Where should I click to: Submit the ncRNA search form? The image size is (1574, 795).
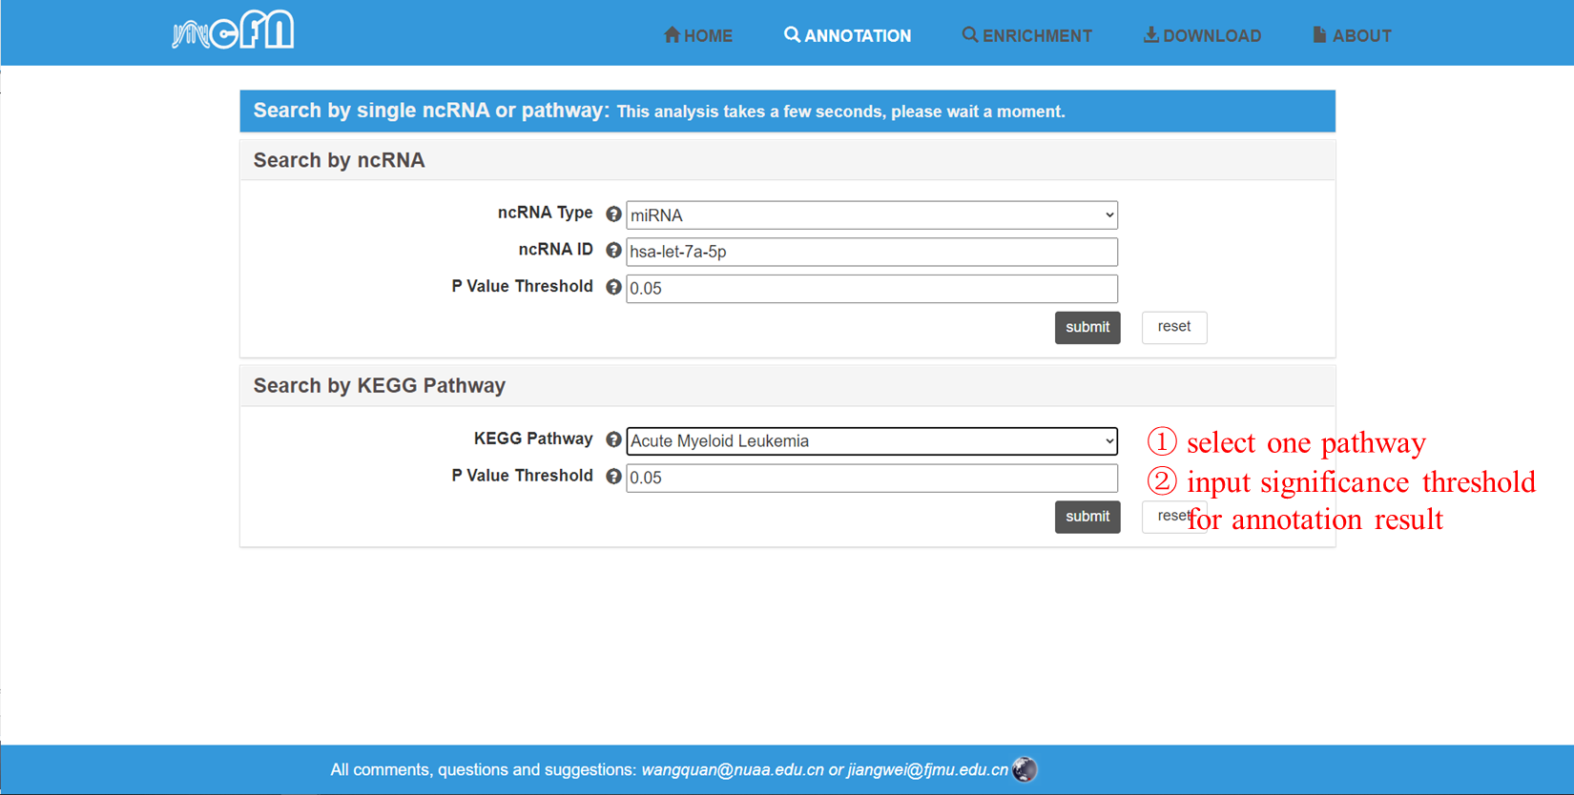pos(1087,327)
